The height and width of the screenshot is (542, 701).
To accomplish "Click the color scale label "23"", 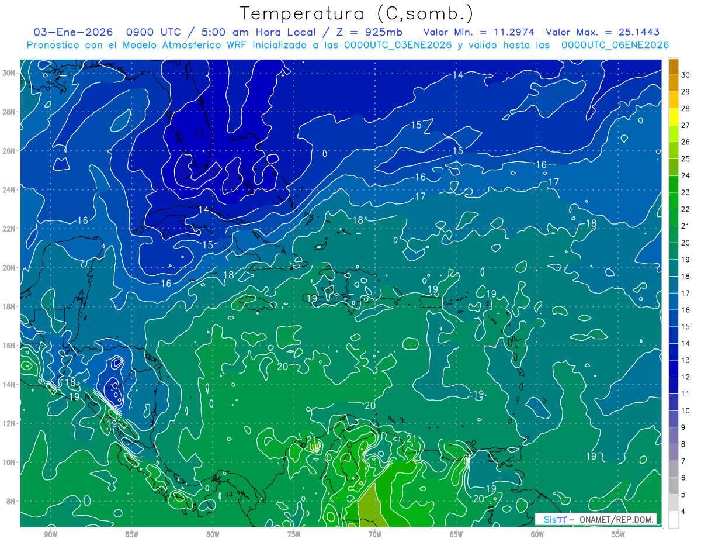I will tap(685, 192).
